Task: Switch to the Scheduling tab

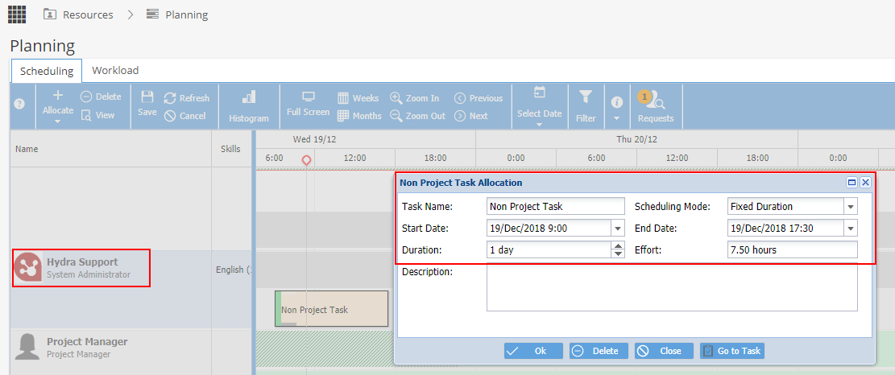Action: (47, 72)
